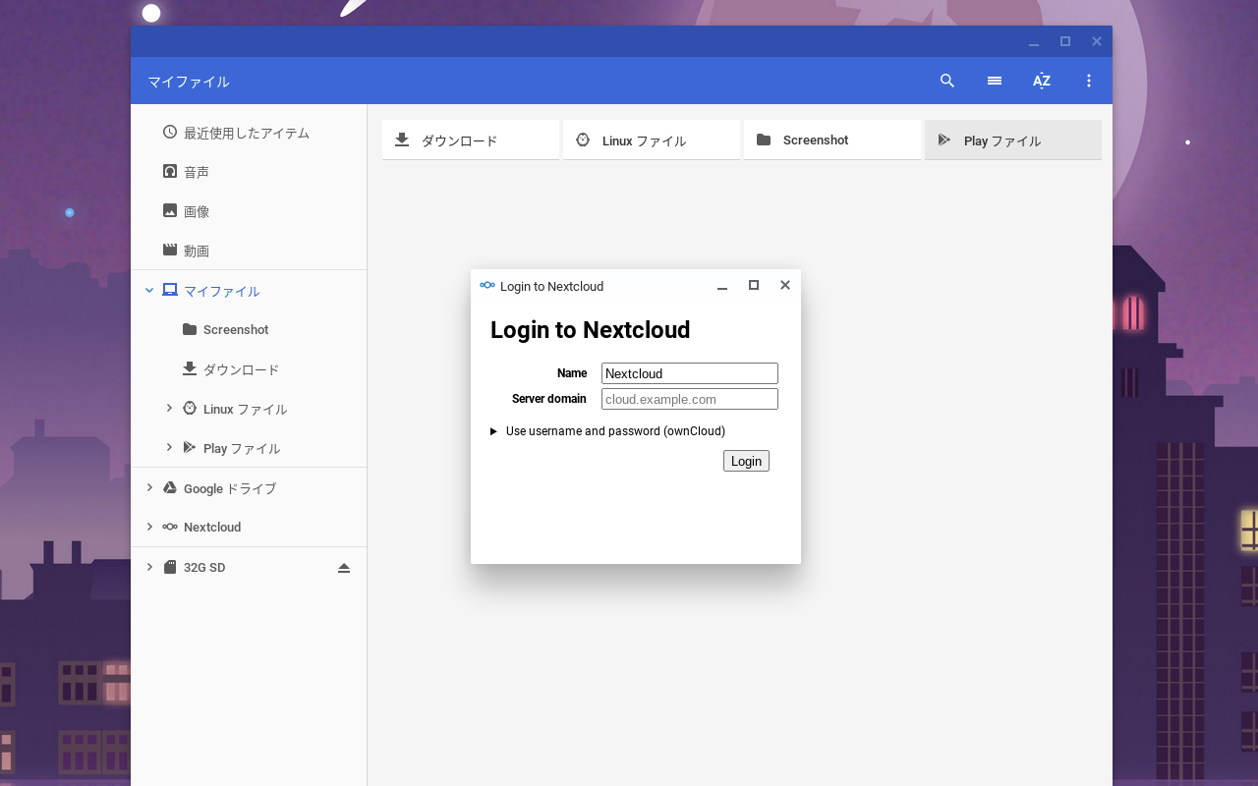The width and height of the screenshot is (1258, 786).
Task: Expand the Nextcloud tree node
Action: coord(149,527)
